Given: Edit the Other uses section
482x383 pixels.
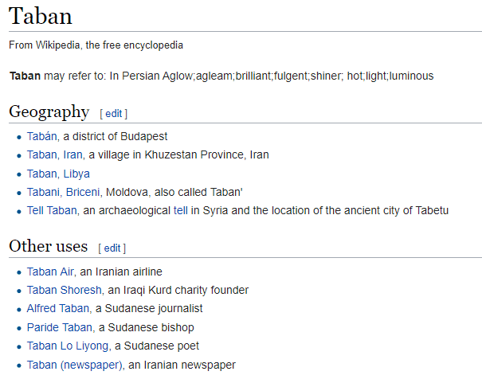Looking at the screenshot, I should [x=112, y=248].
